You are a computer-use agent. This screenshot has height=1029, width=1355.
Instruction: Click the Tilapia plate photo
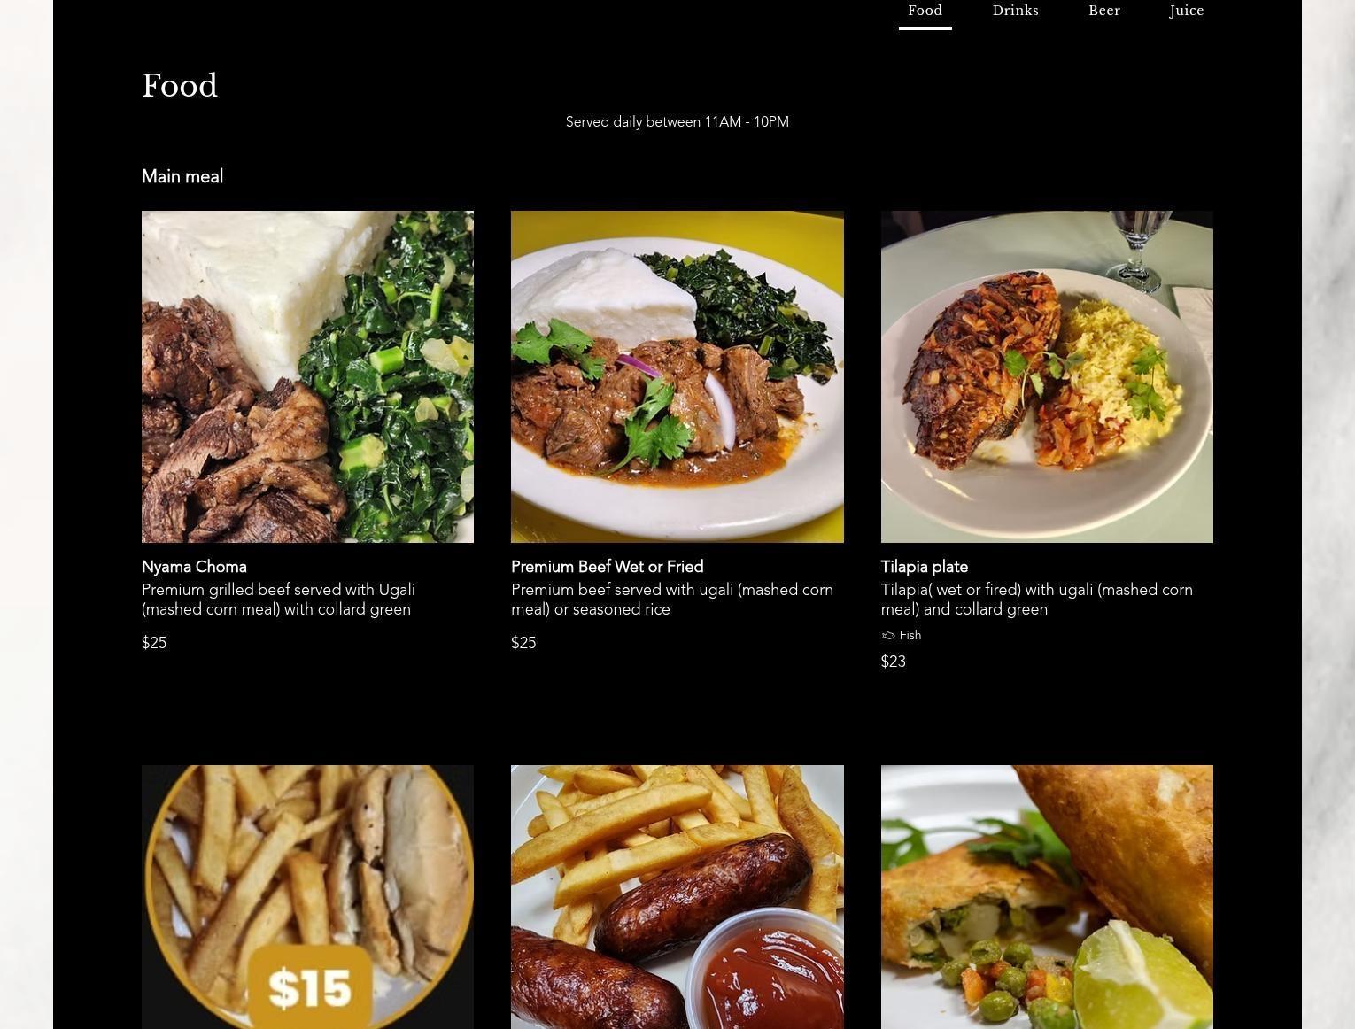[1047, 376]
